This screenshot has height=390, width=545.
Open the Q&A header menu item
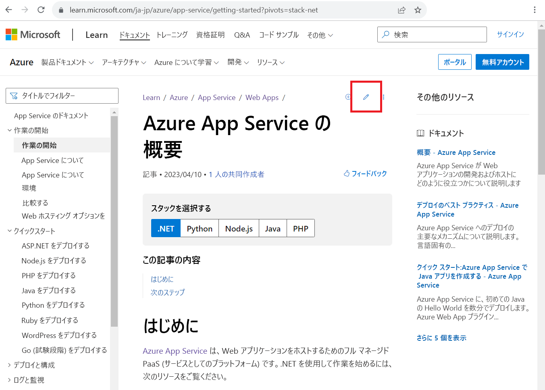click(x=242, y=35)
